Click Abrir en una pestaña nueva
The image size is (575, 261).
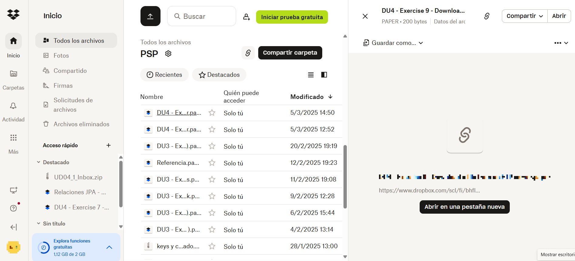(x=464, y=207)
